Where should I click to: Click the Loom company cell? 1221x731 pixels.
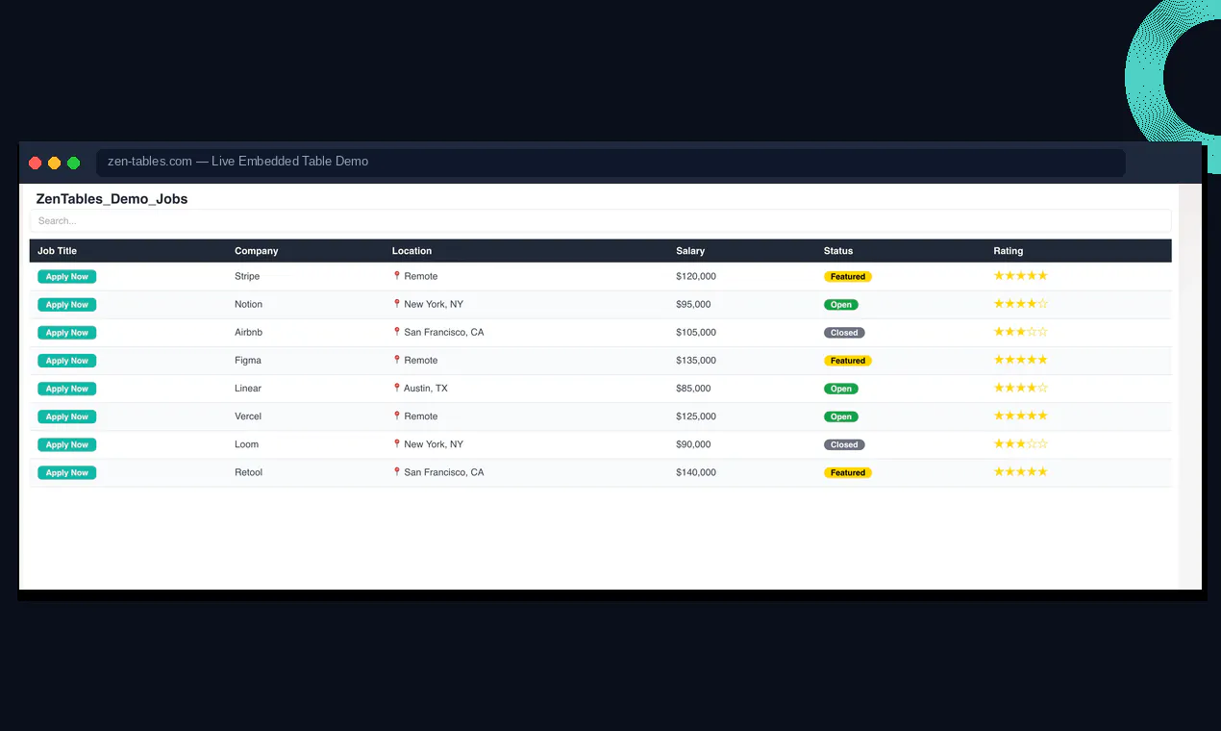tap(246, 443)
